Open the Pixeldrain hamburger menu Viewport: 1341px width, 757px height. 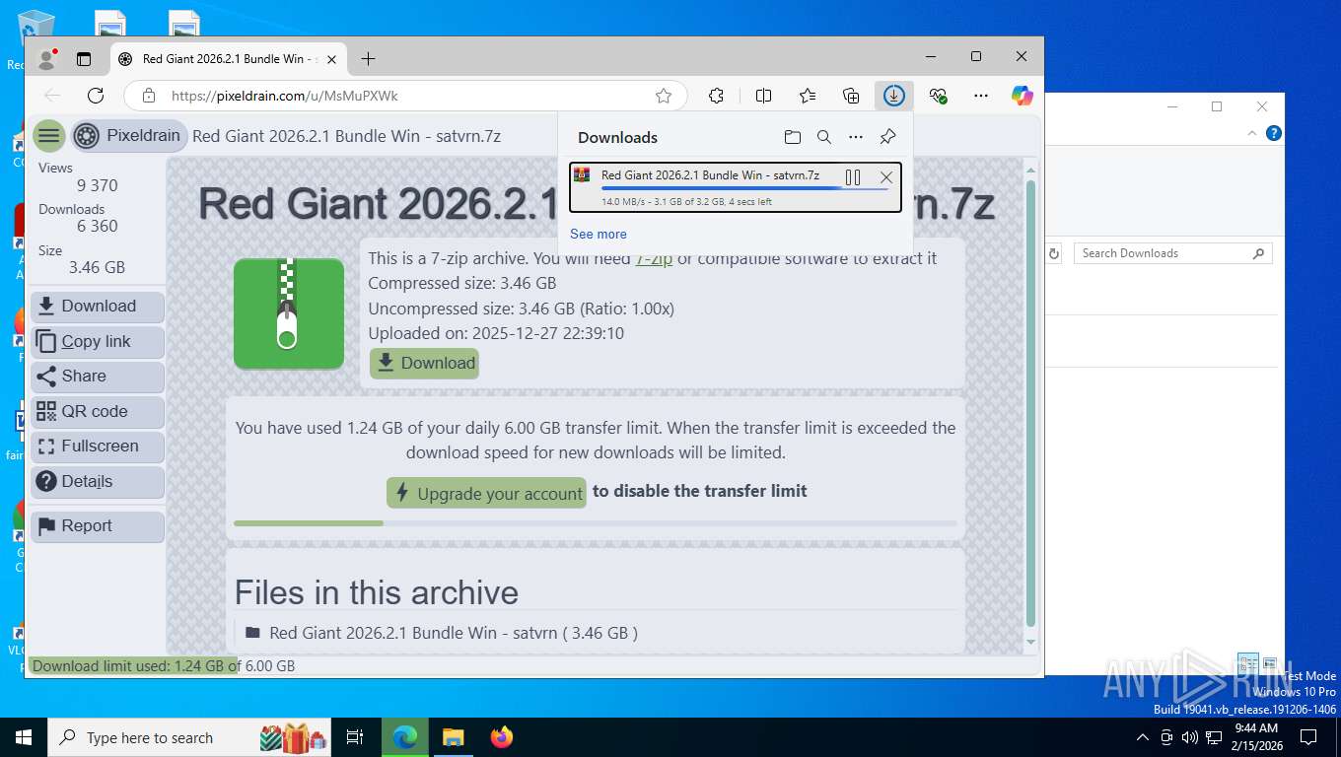(x=48, y=136)
